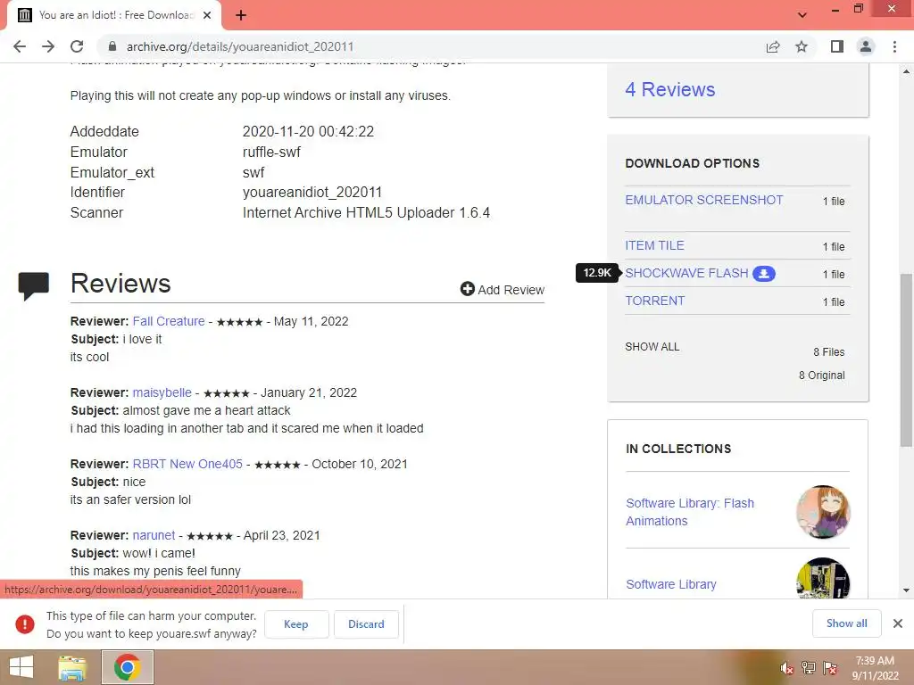Open reviewer RBRT New One405's profile
The width and height of the screenshot is (914, 685).
point(187,464)
